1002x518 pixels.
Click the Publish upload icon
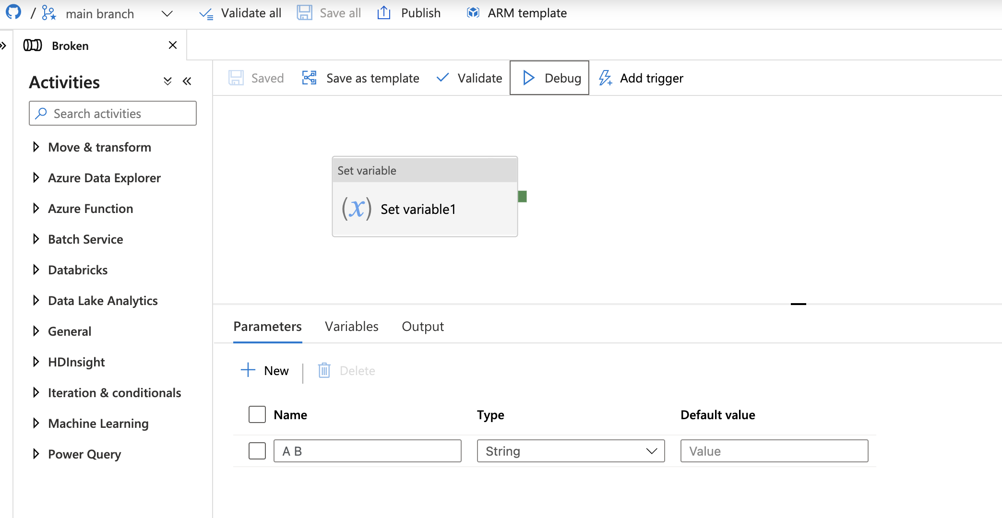(384, 13)
